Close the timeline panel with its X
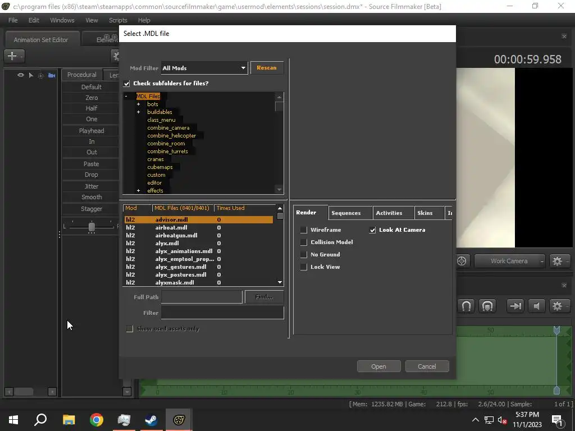The height and width of the screenshot is (431, 575). pyautogui.click(x=564, y=285)
